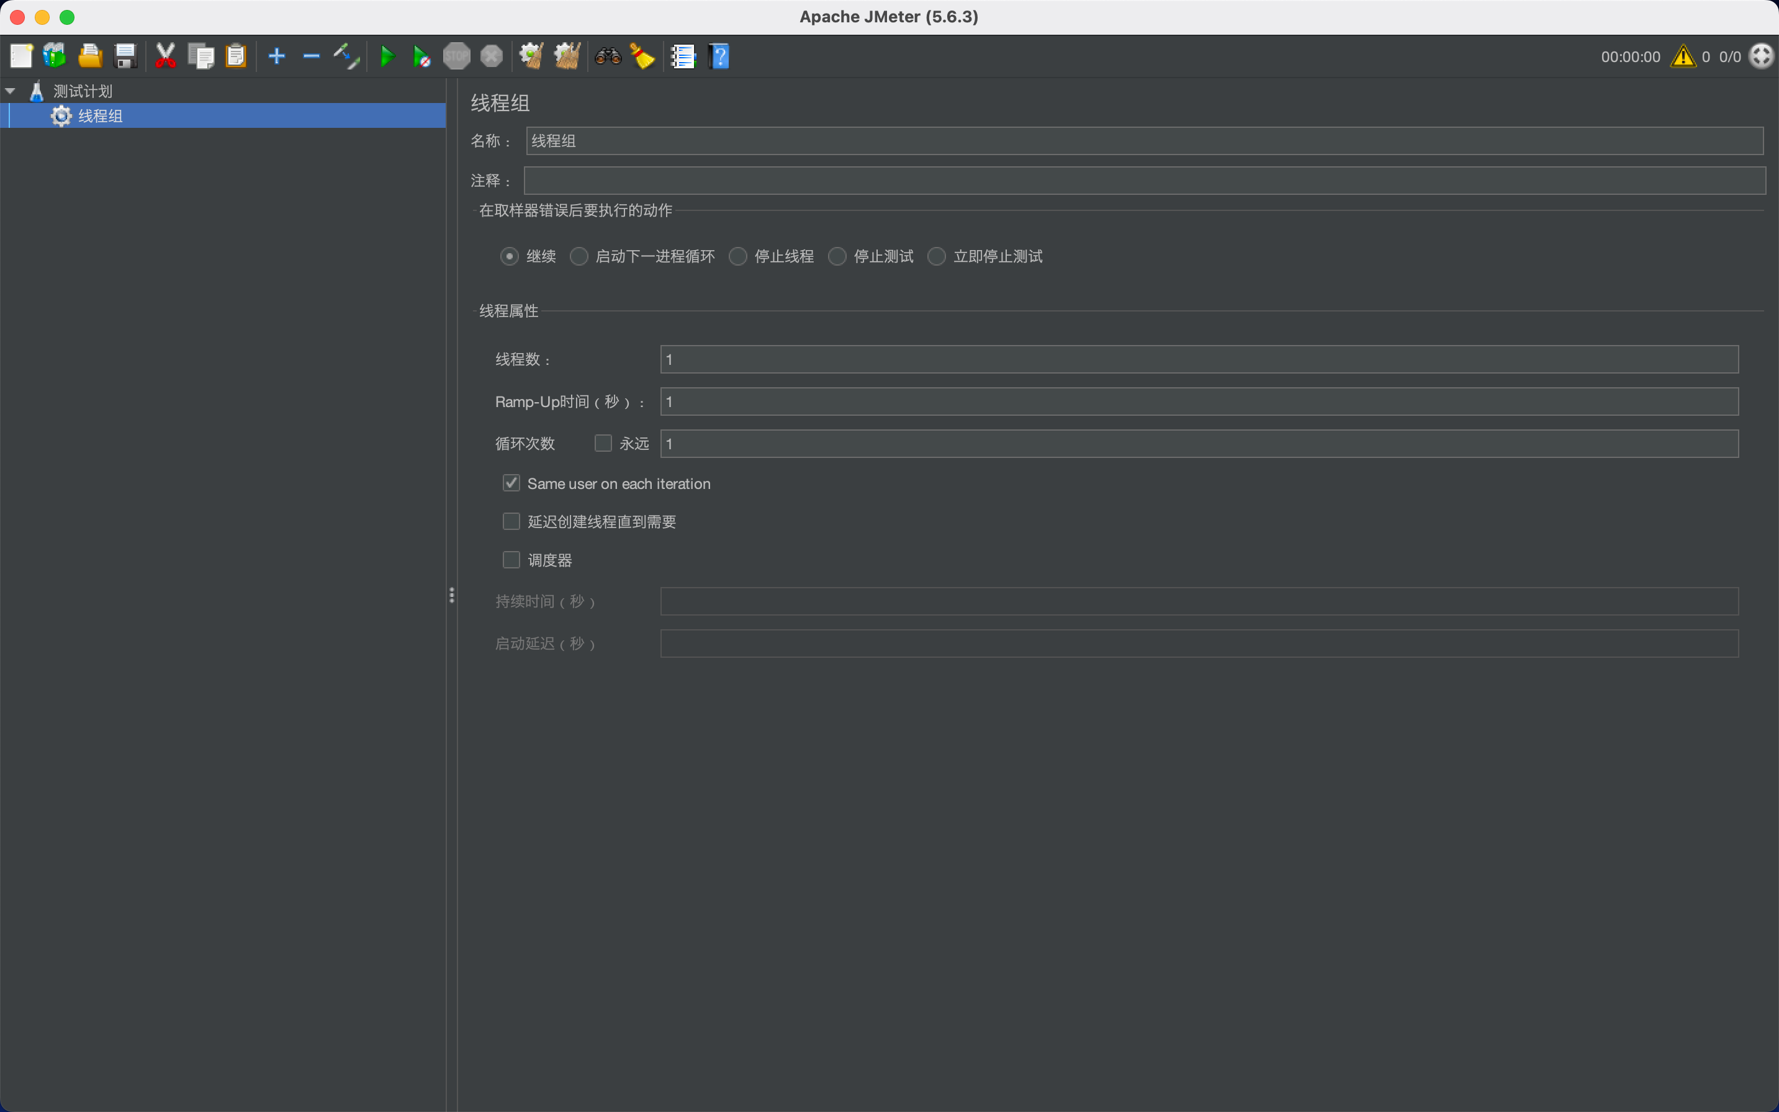Viewport: 1779px width, 1112px height.
Task: Select the 停止线程 radio button
Action: (738, 256)
